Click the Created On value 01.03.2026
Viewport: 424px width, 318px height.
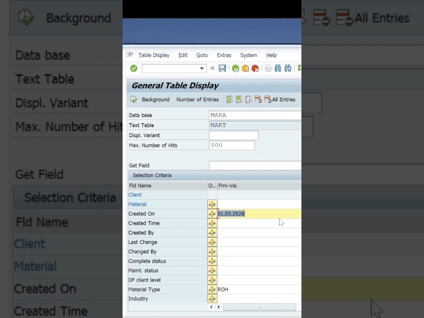[x=231, y=213]
